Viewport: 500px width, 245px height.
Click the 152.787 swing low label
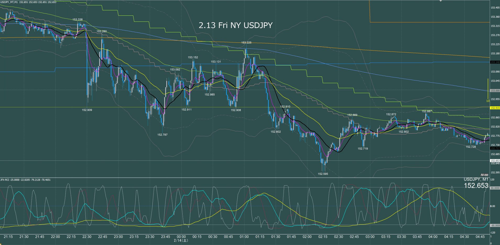[162, 135]
